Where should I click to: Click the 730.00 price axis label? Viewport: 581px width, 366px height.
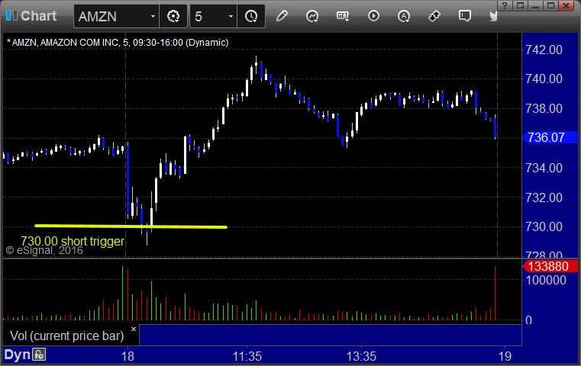[x=544, y=226]
